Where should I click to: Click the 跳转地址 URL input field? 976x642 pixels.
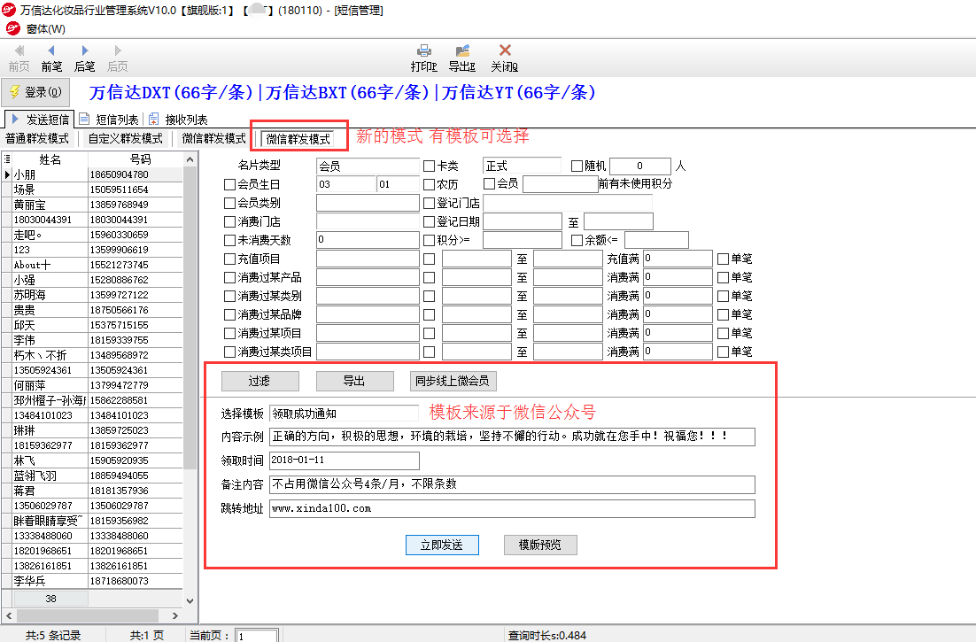point(512,508)
